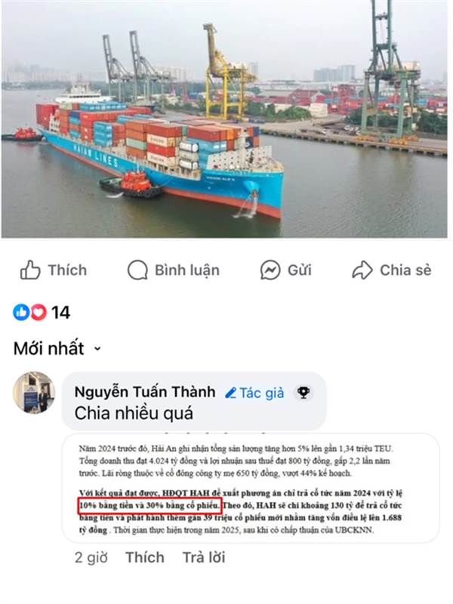Viewport: 453px width, 604px height.
Task: Expand the Mới nhất sort dropdown
Action: coord(57,349)
